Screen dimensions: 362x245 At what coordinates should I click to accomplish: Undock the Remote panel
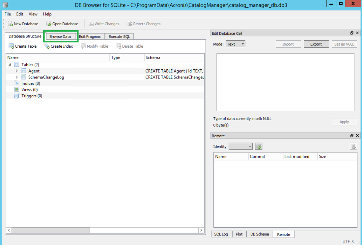coord(352,136)
